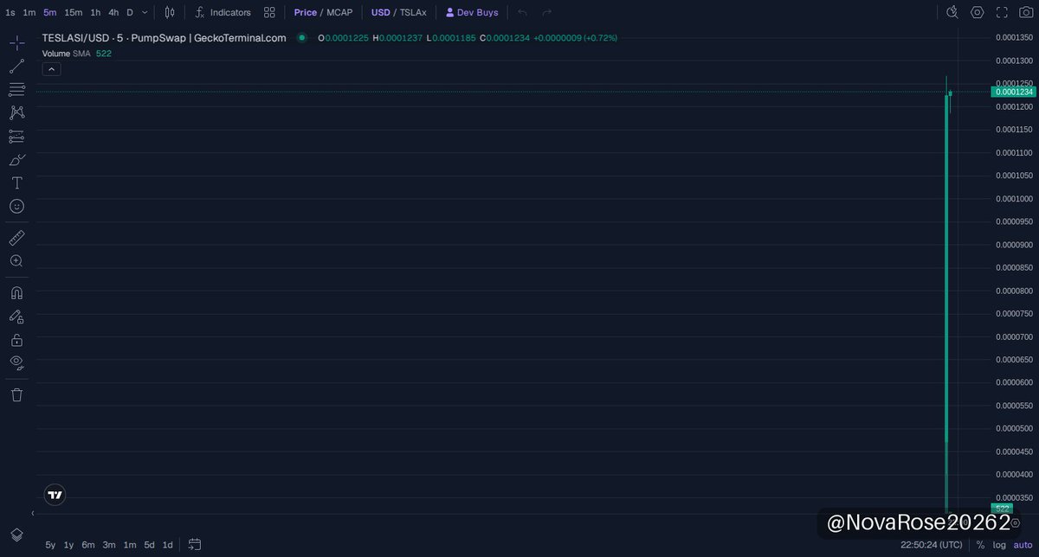Activate the ruler measure tool
This screenshot has width=1039, height=557.
pyautogui.click(x=17, y=238)
